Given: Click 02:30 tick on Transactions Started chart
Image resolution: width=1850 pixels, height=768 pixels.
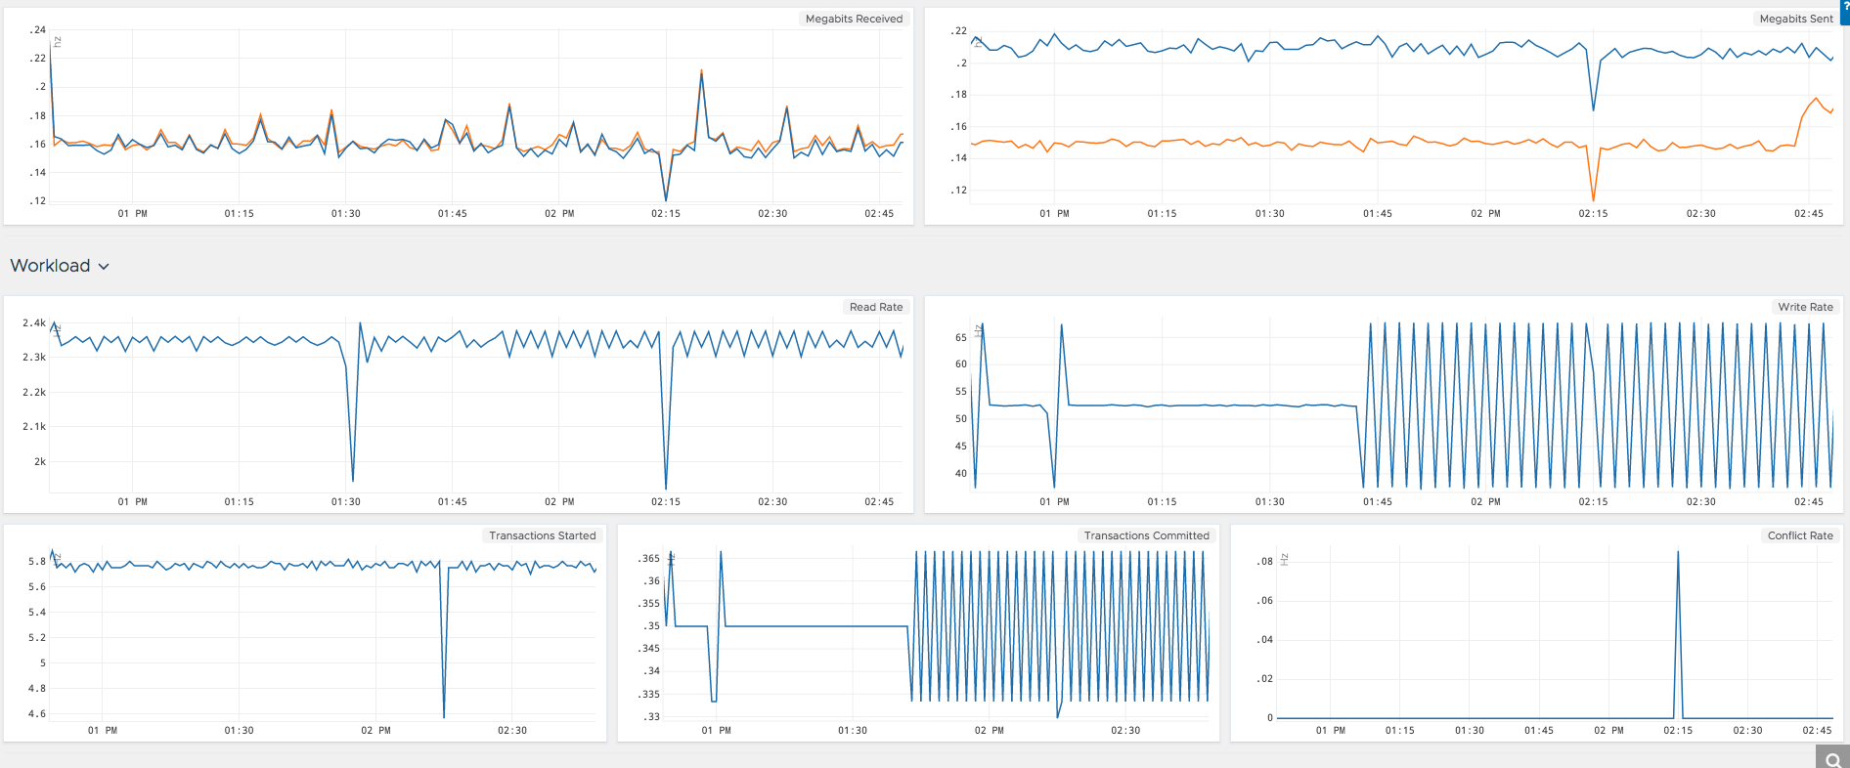Looking at the screenshot, I should pos(512,730).
